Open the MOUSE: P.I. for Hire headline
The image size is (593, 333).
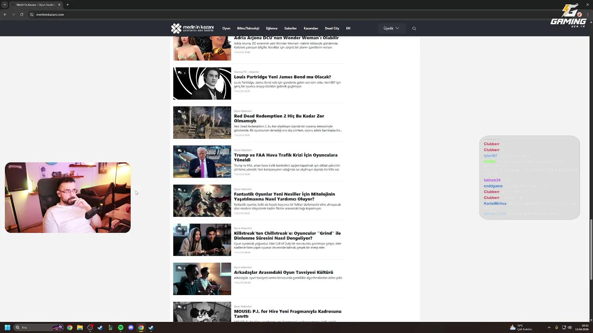288,314
